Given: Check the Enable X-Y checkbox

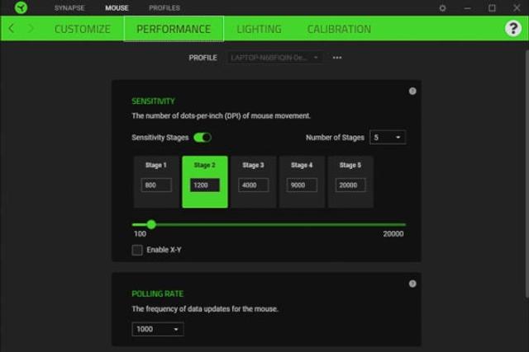Looking at the screenshot, I should tap(137, 250).
